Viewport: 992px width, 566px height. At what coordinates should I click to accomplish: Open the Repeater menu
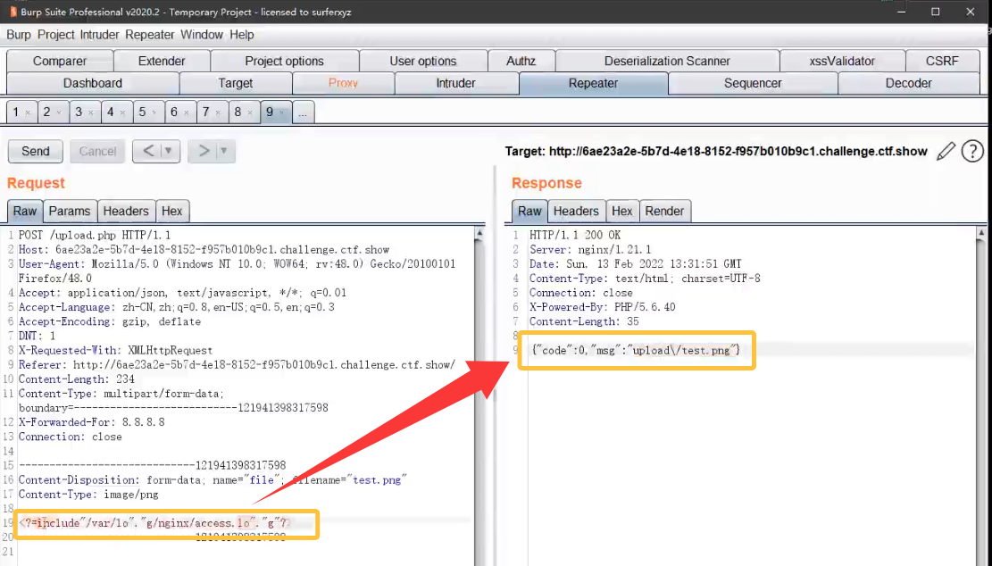pos(149,35)
